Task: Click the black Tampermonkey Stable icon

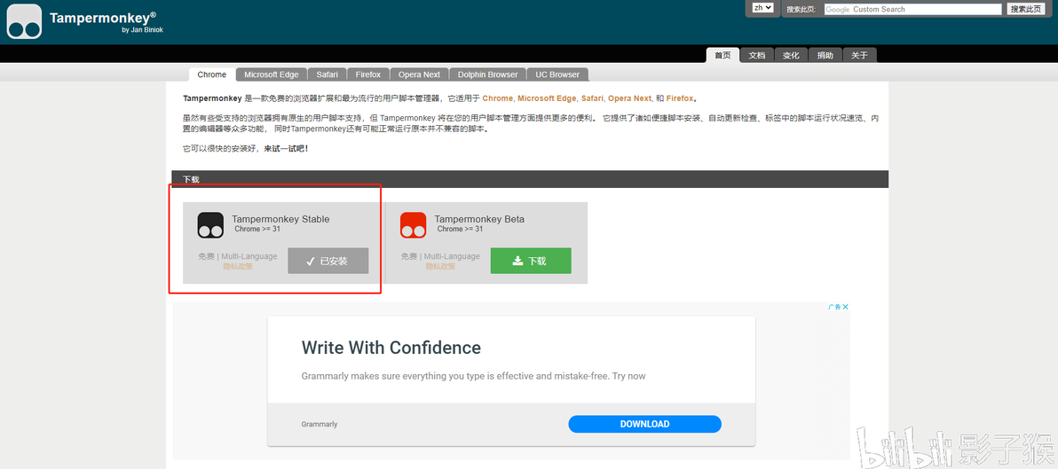Action: coord(210,225)
